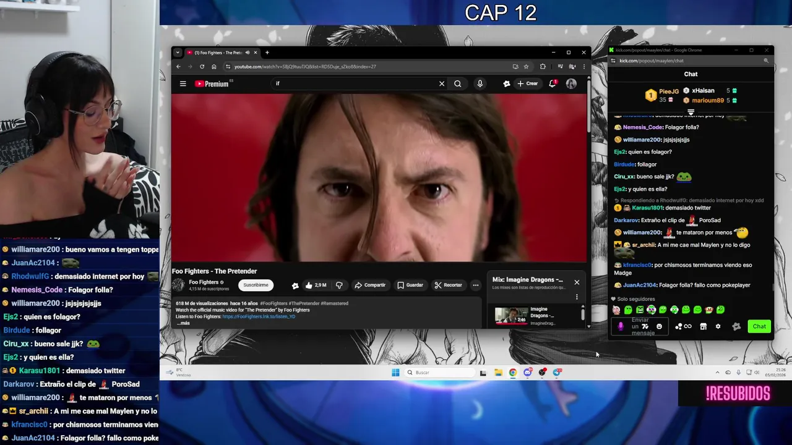Click Nemesis_Code username in Kick chat
The width and height of the screenshot is (792, 445).
642,127
